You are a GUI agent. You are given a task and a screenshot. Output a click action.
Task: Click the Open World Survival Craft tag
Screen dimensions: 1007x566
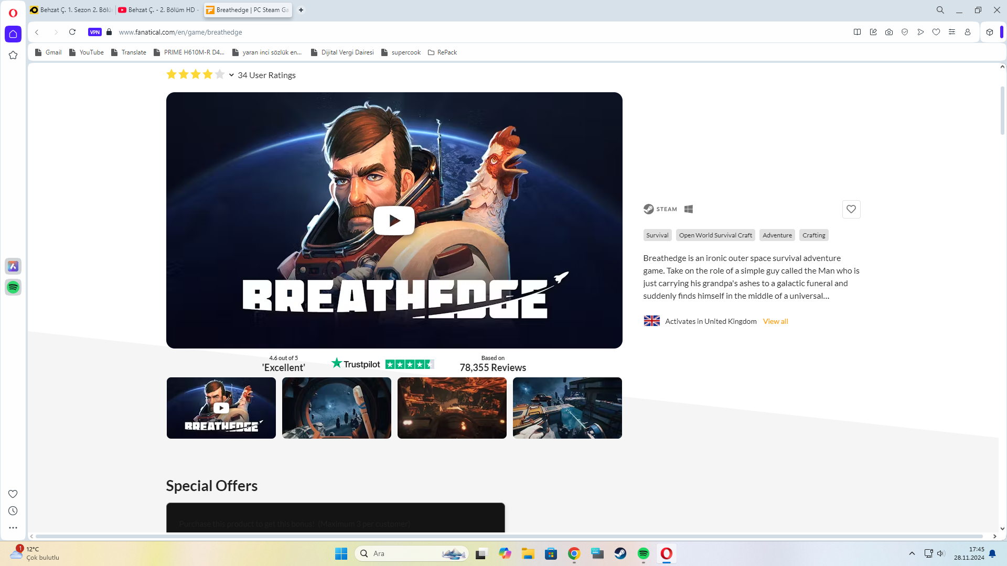coord(715,235)
